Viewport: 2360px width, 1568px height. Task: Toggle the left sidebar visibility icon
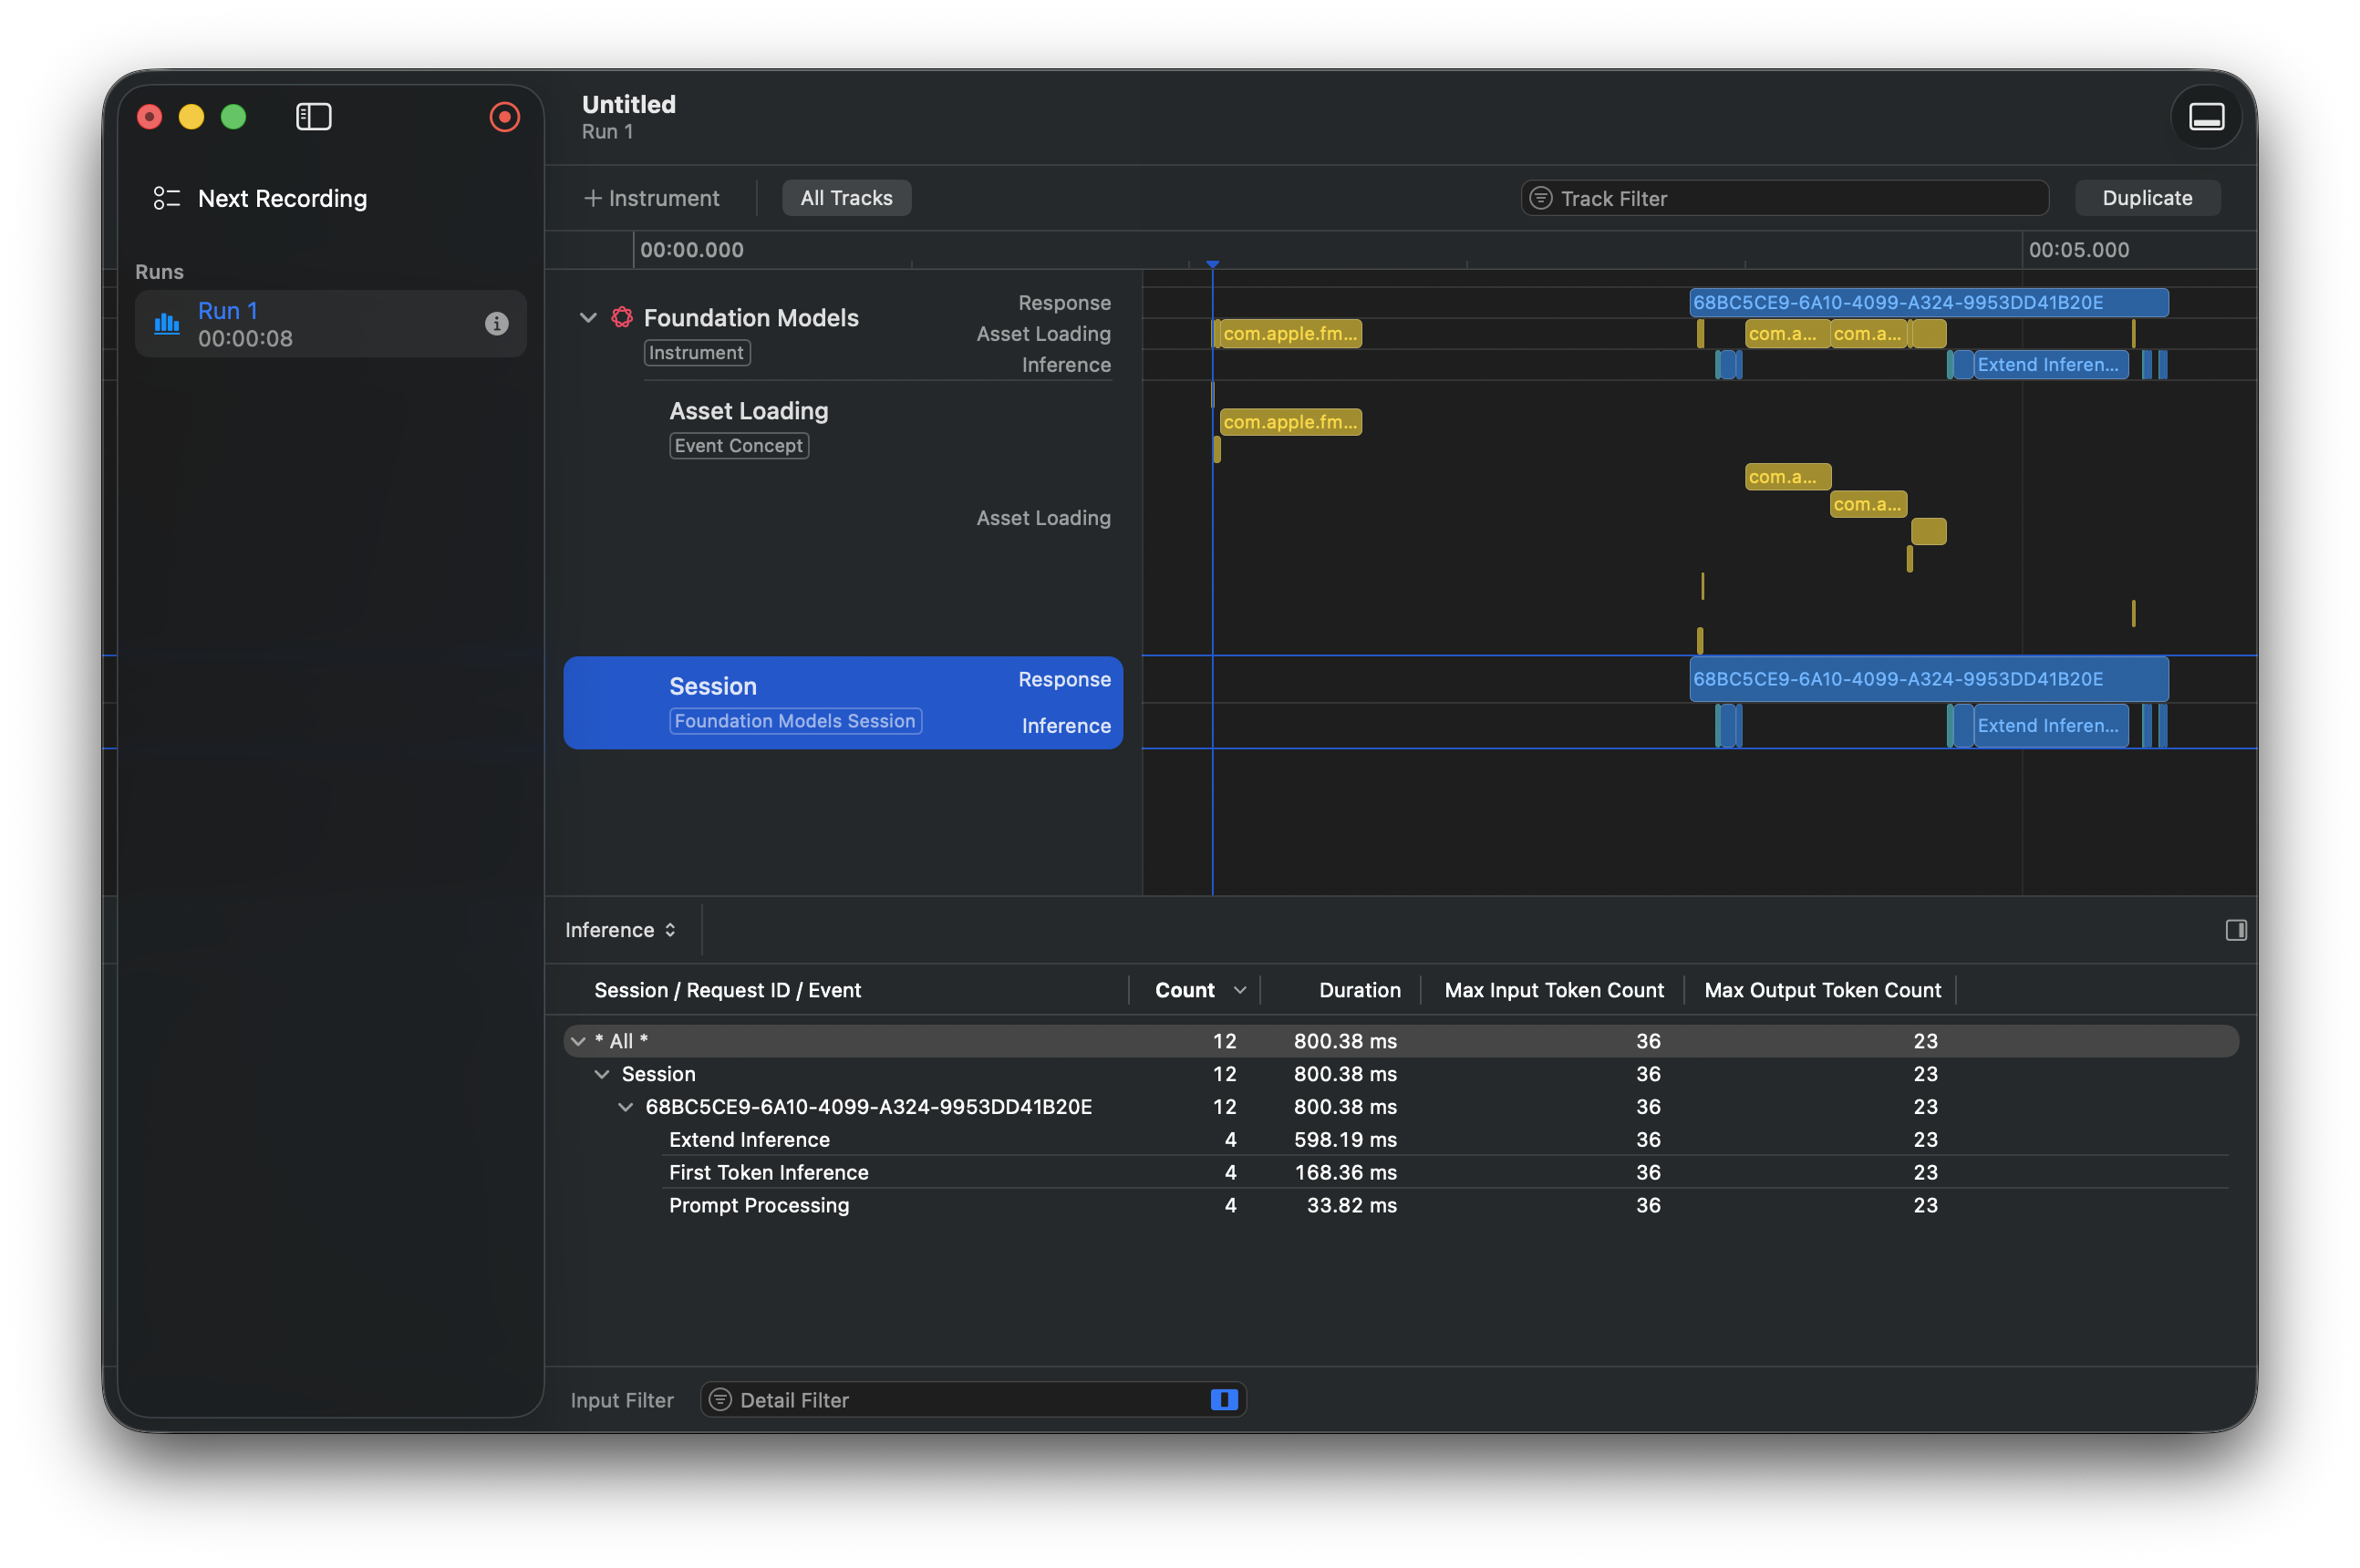(x=313, y=117)
